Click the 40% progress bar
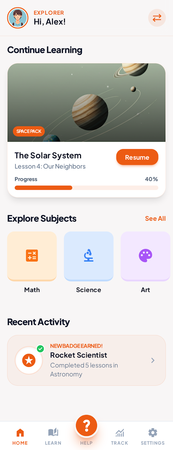The width and height of the screenshot is (173, 450). [x=86, y=188]
